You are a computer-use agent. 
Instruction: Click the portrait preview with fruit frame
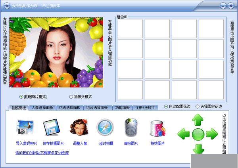point(56,52)
